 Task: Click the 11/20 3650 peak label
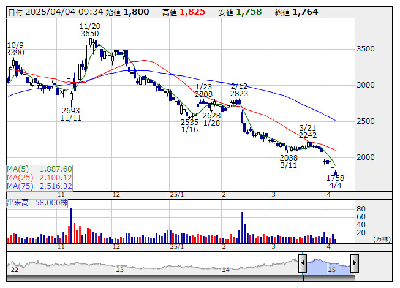[89, 30]
